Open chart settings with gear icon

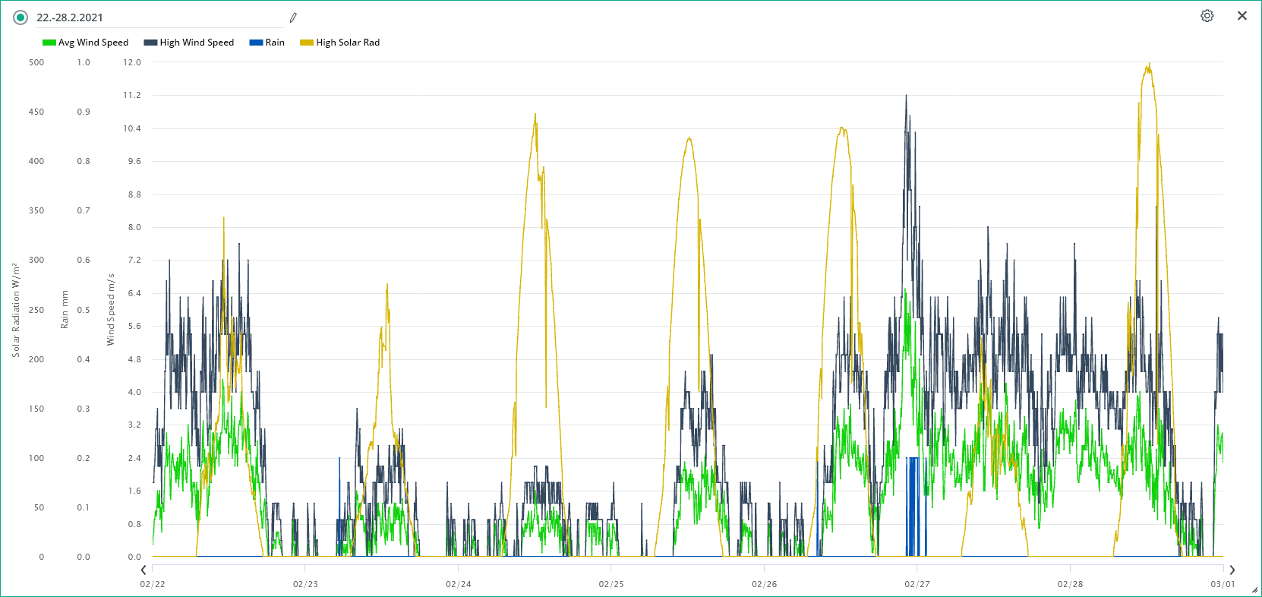1207,16
